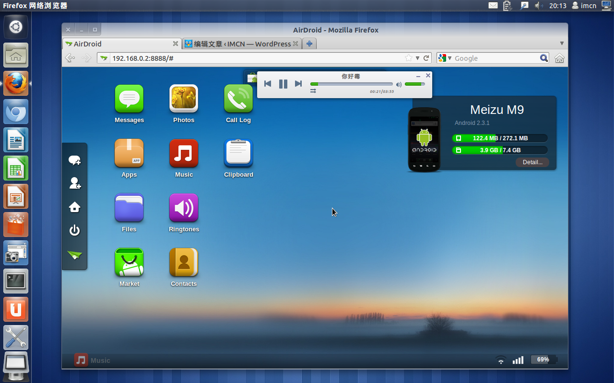Image resolution: width=614 pixels, height=383 pixels.
Task: Click the home sidebar icon
Action: (74, 207)
